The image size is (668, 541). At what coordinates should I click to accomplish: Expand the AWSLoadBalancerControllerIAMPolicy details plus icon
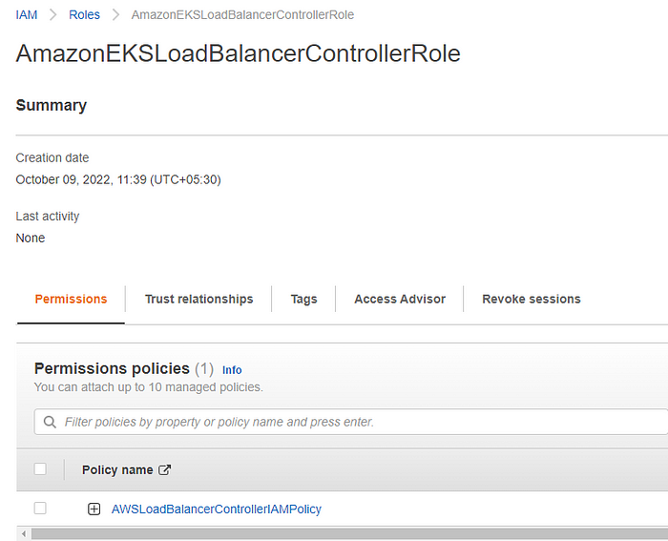(94, 510)
